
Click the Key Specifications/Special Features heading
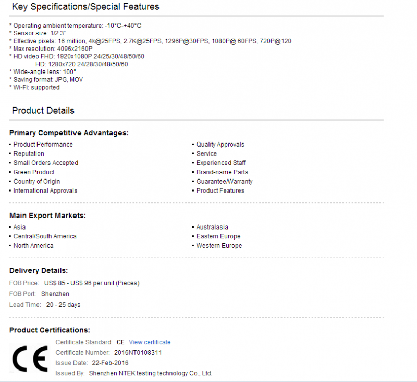click(x=85, y=7)
